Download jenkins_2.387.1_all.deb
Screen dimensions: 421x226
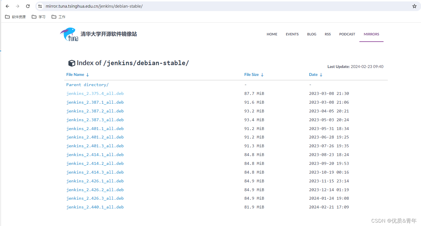click(95, 102)
